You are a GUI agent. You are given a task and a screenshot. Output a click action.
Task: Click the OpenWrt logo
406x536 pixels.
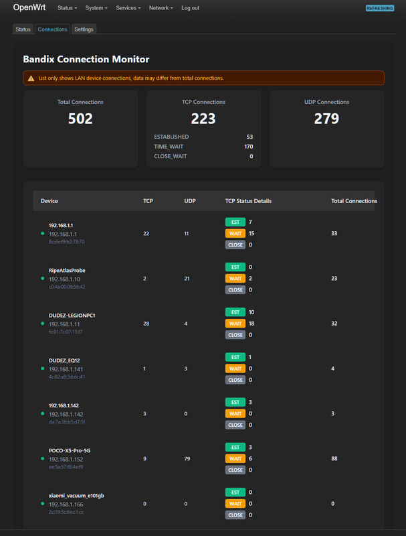29,7
